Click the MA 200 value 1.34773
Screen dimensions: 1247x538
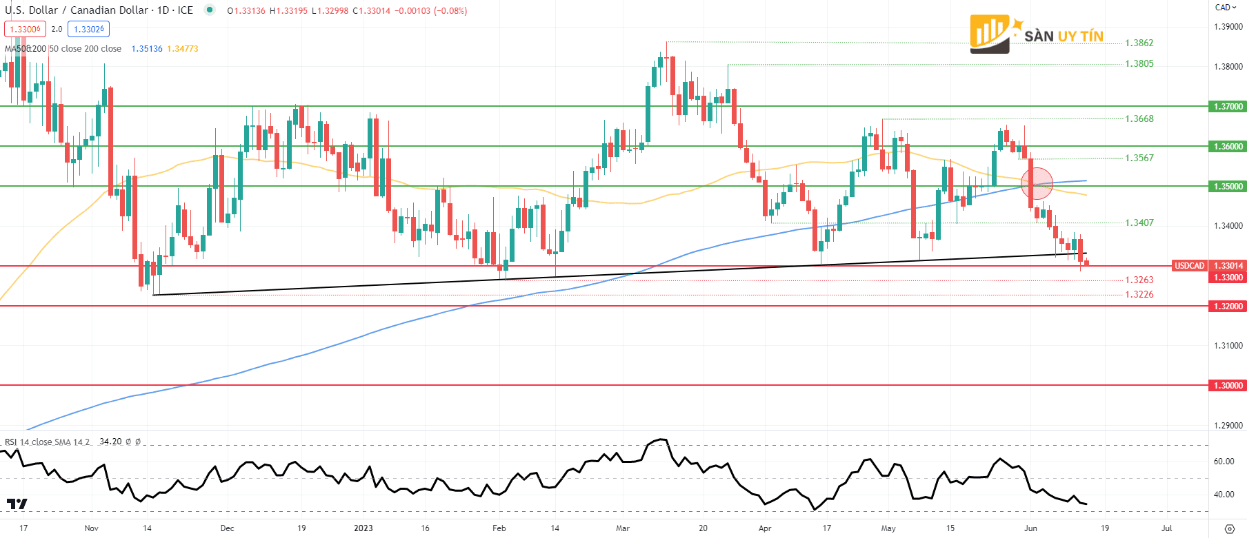pos(183,49)
